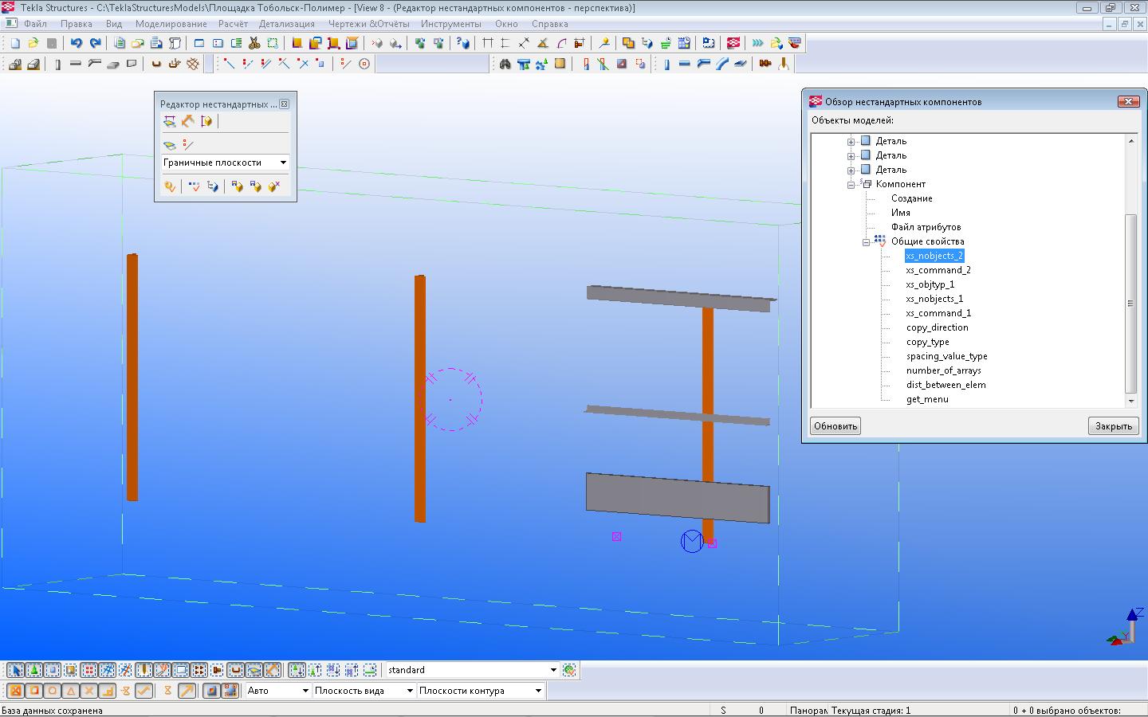This screenshot has width=1148, height=717.
Task: Open the 'Граничные плоскости' dropdown
Action: tap(283, 163)
